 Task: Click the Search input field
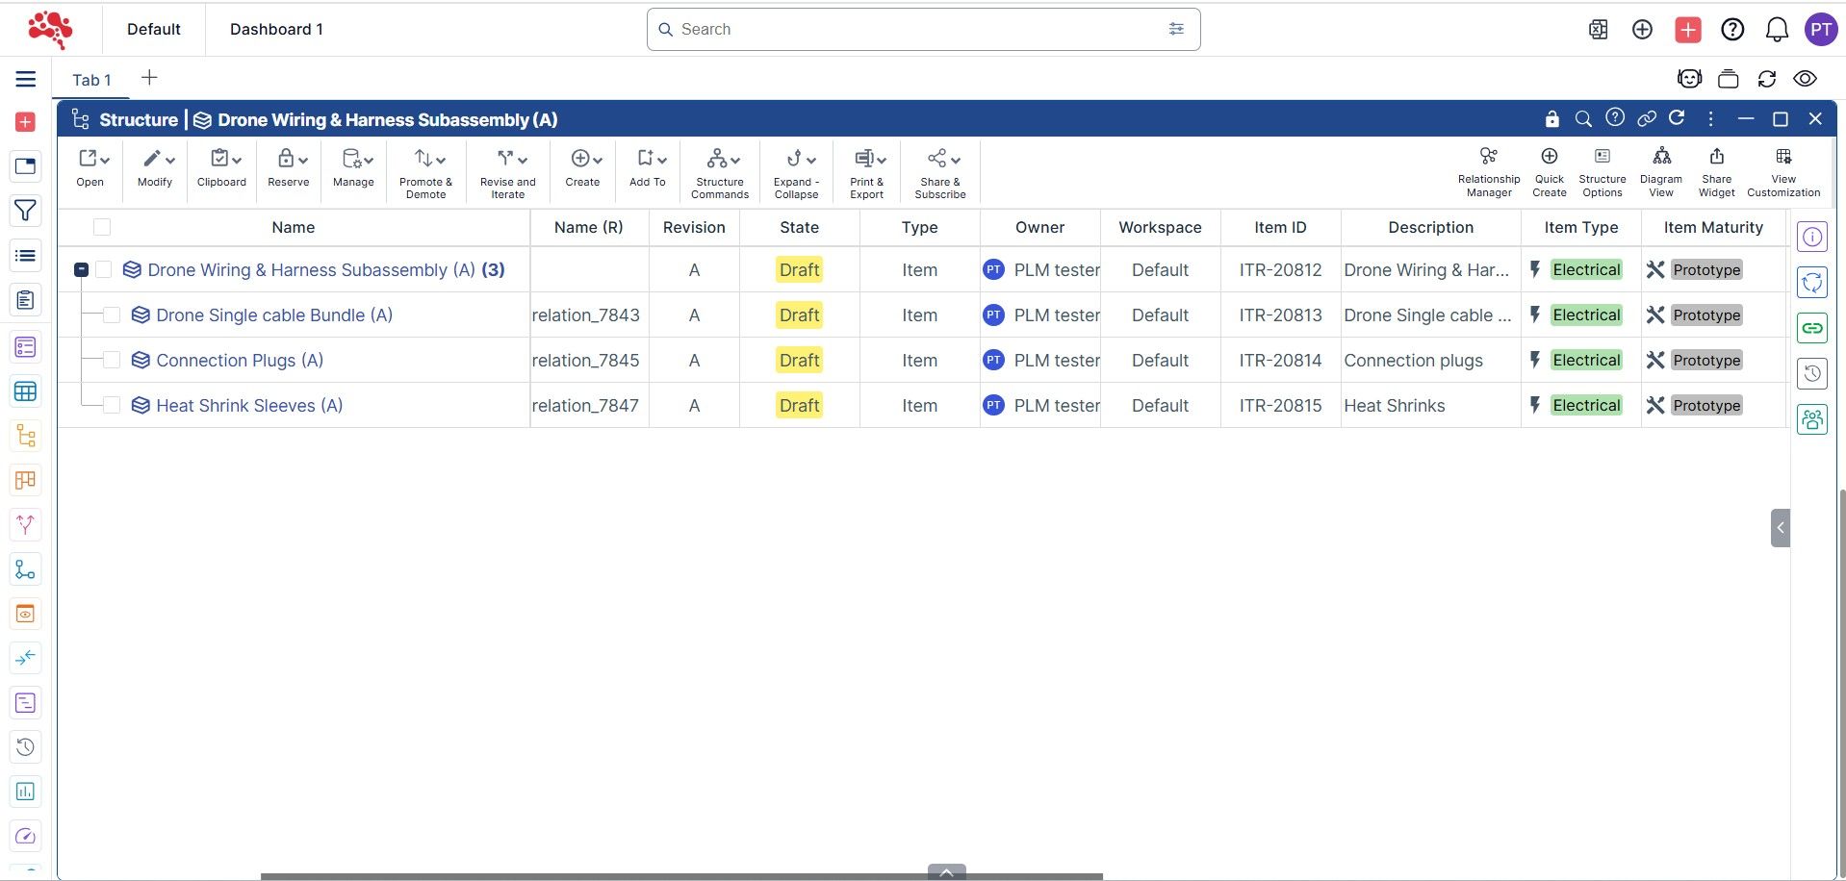(x=914, y=30)
